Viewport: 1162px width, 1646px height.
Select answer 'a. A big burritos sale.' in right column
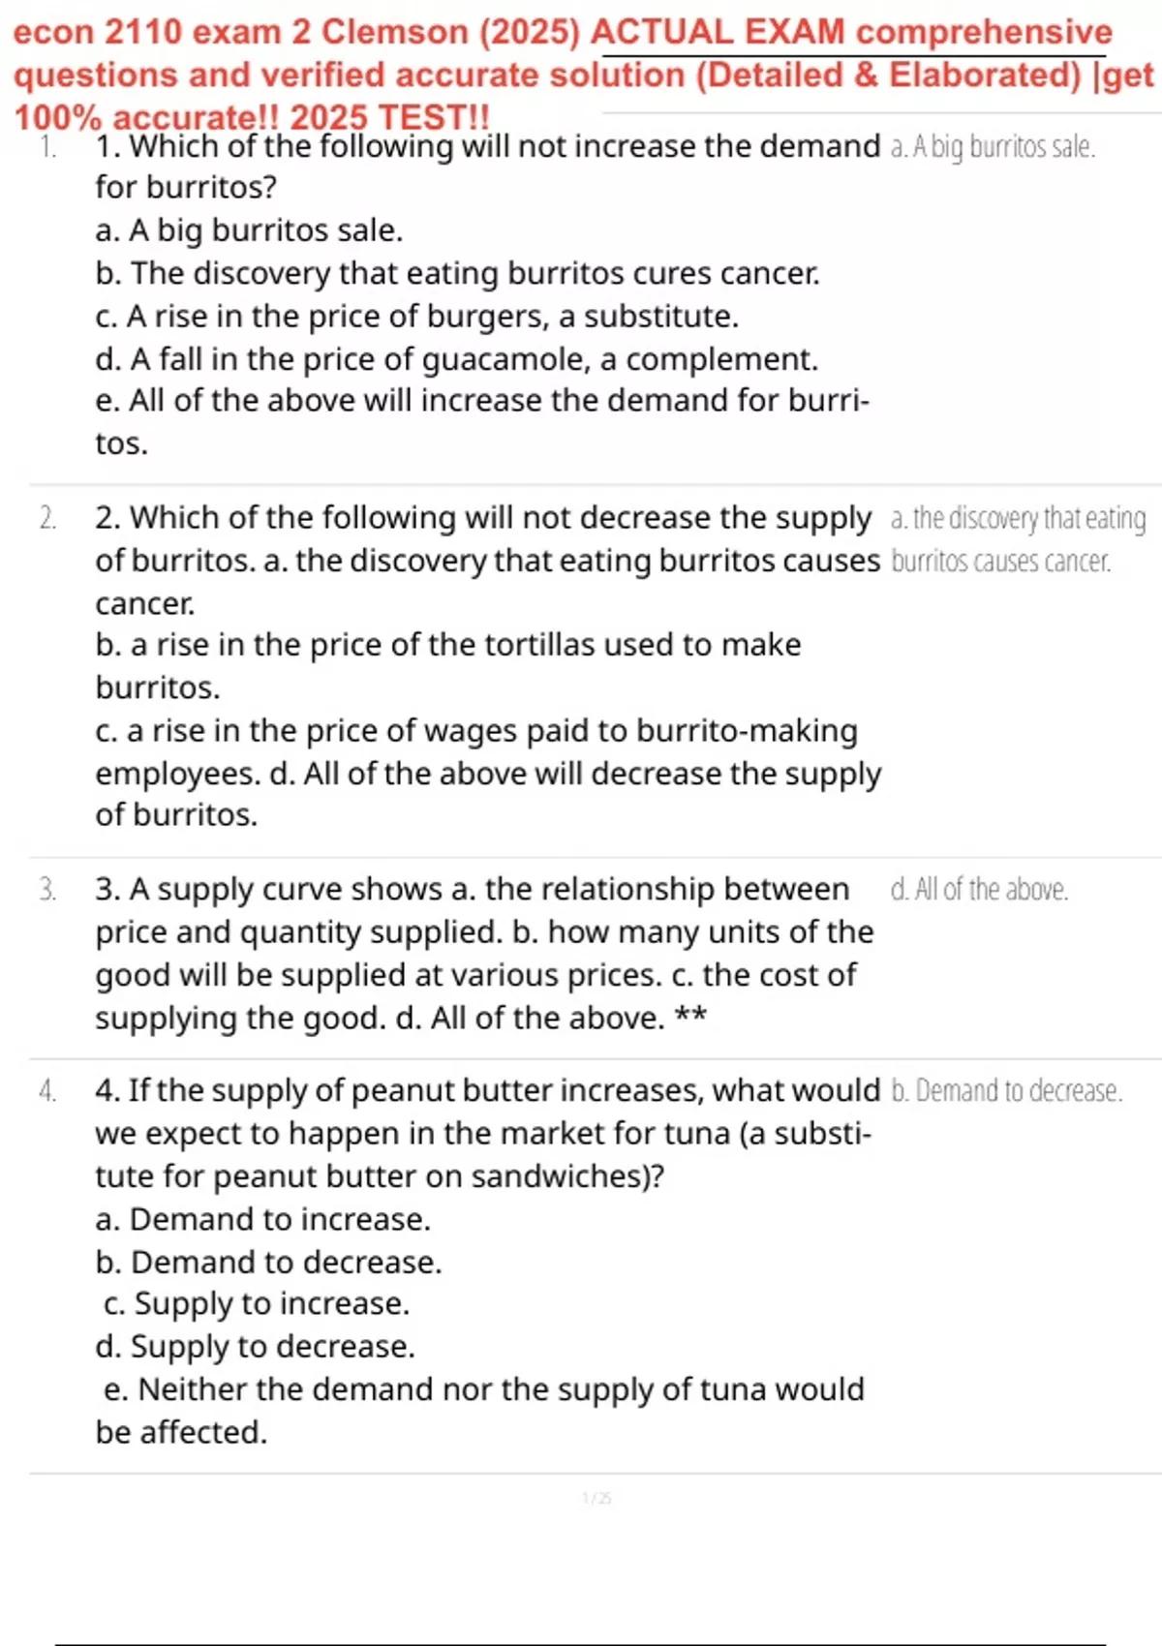click(x=993, y=147)
